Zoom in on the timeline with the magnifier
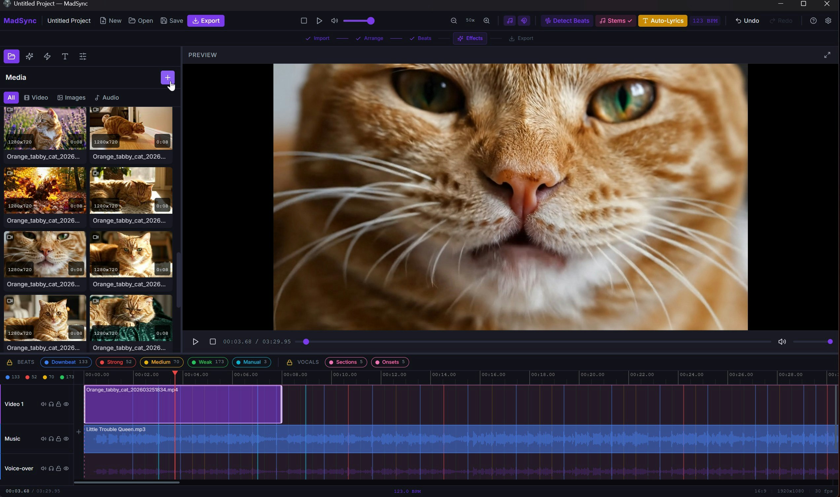This screenshot has height=497, width=840. tap(486, 20)
